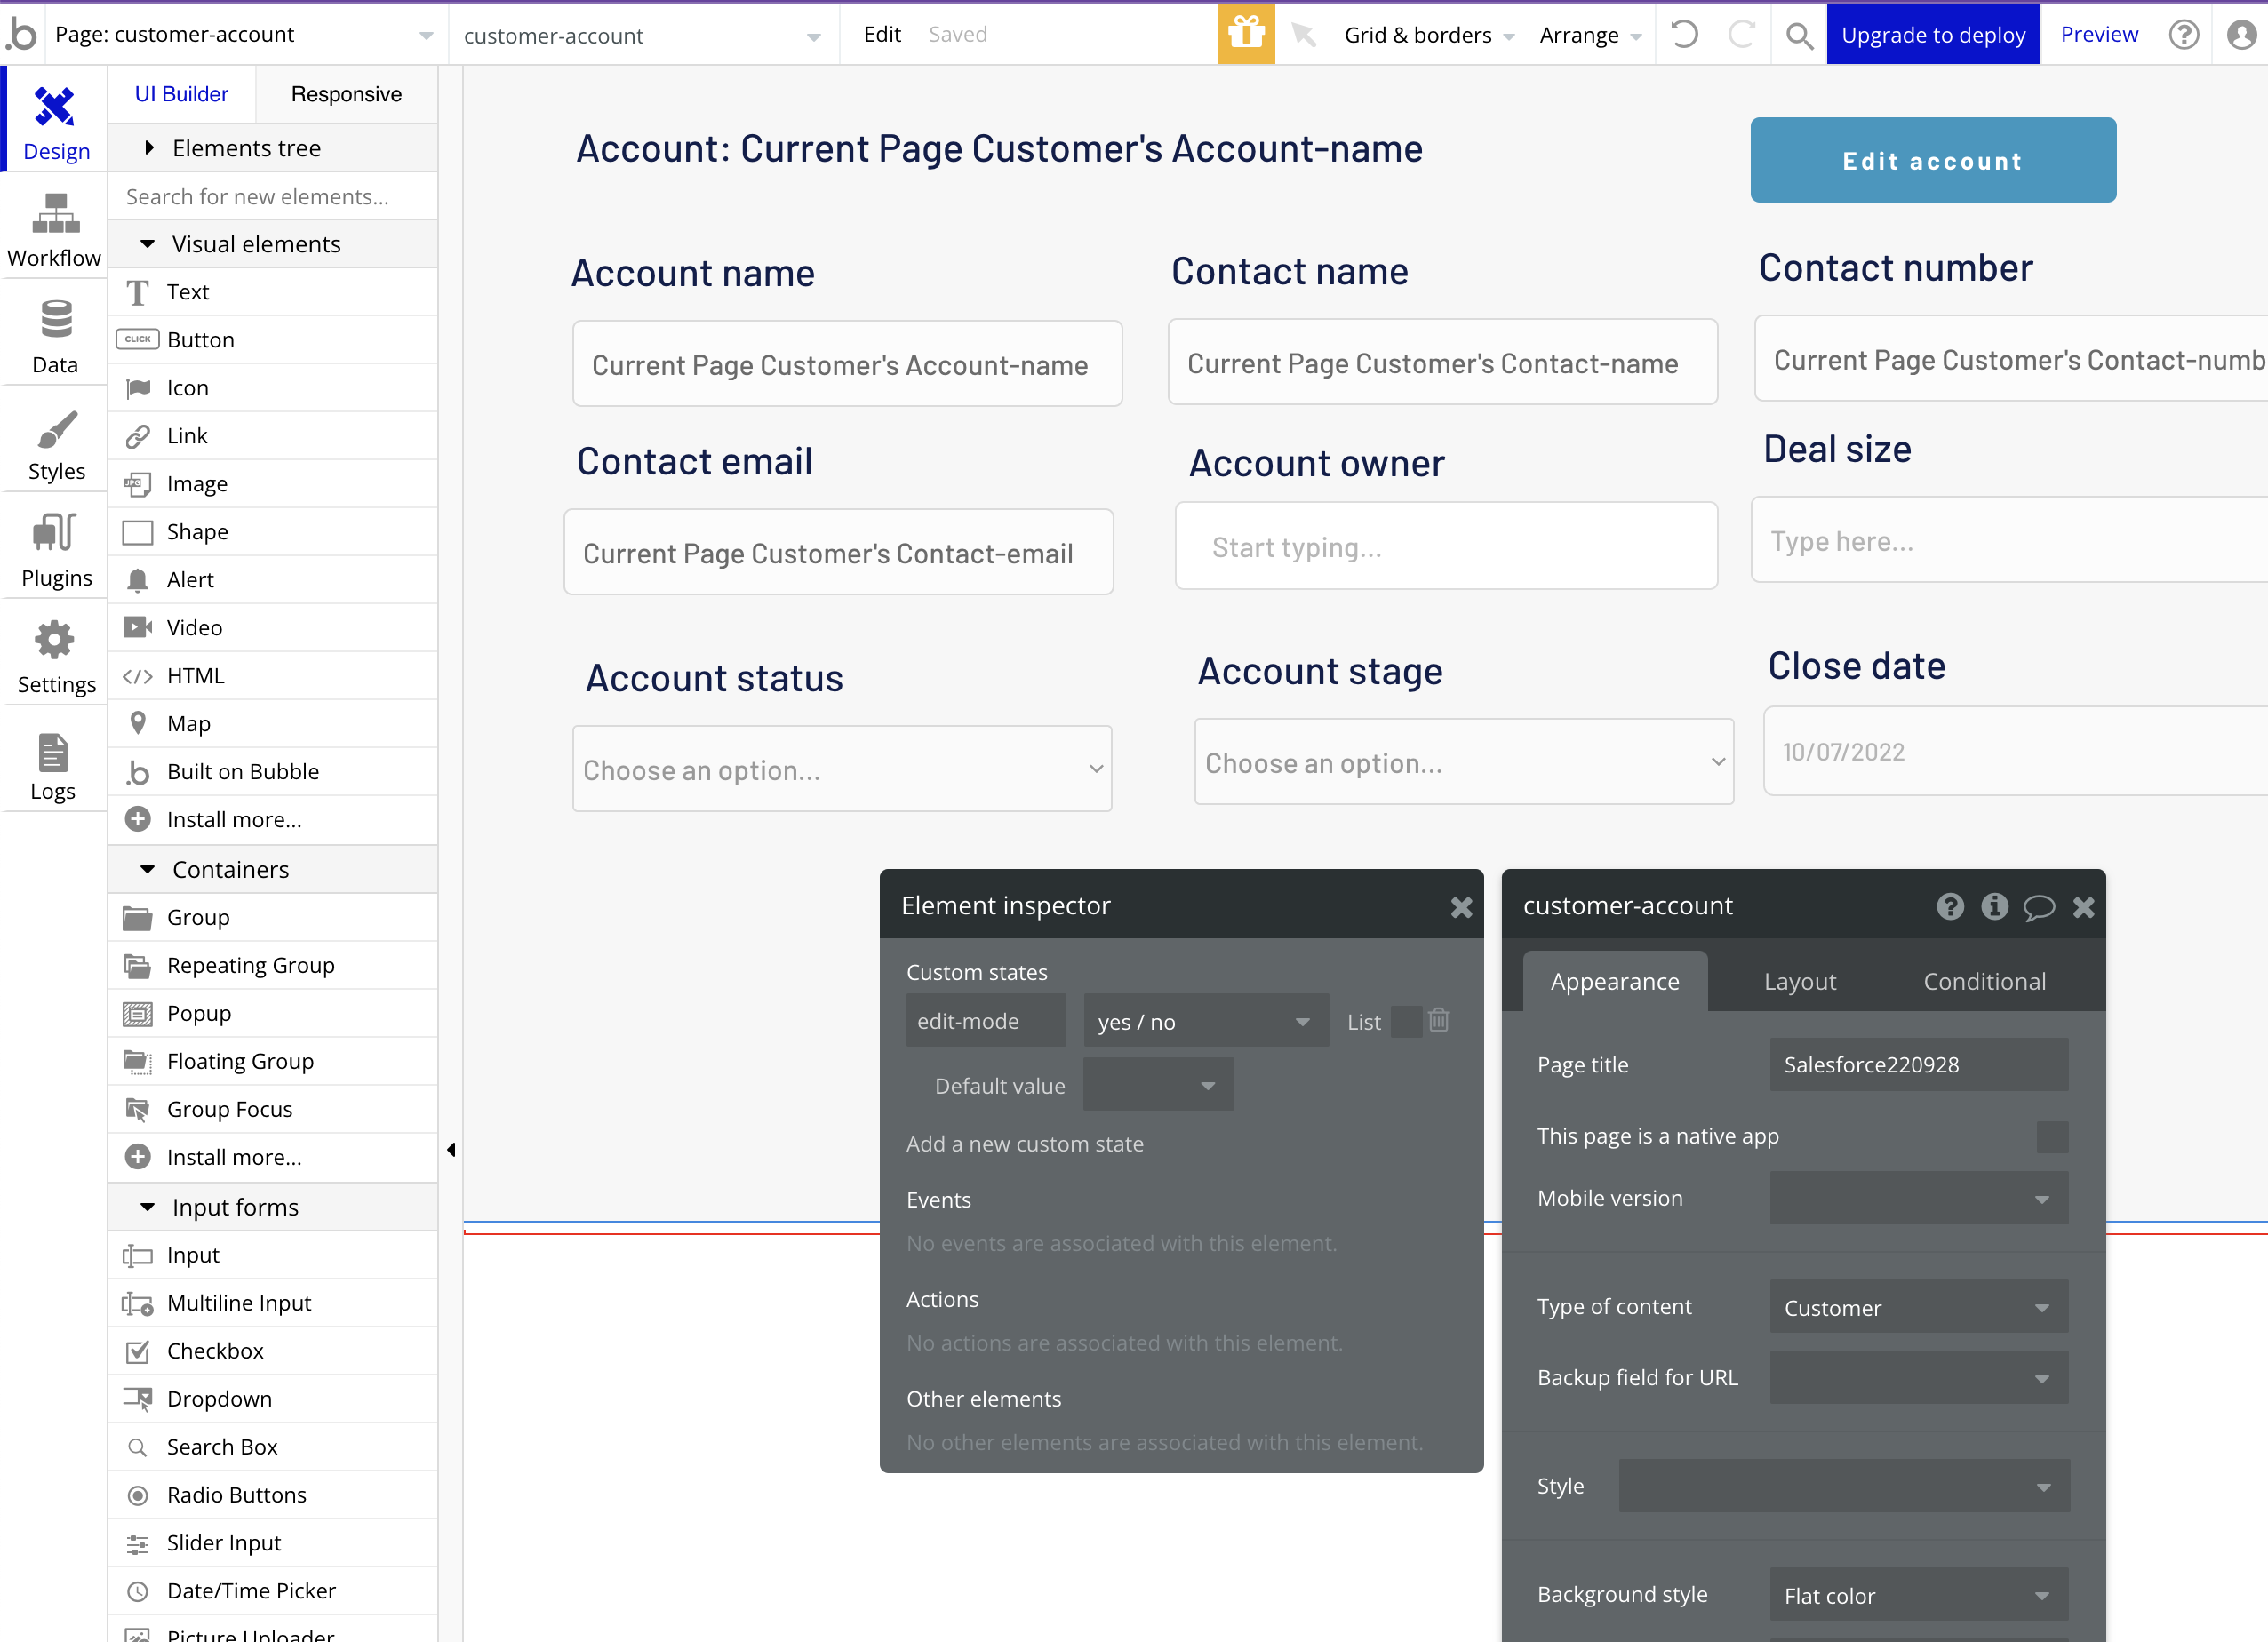
Task: Switch to the Responsive tab
Action: pyautogui.click(x=346, y=94)
